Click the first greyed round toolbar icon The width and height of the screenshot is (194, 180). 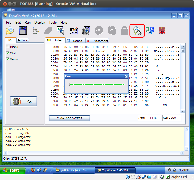(x=99, y=31)
